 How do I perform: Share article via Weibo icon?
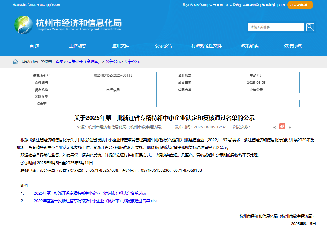point(282,126)
